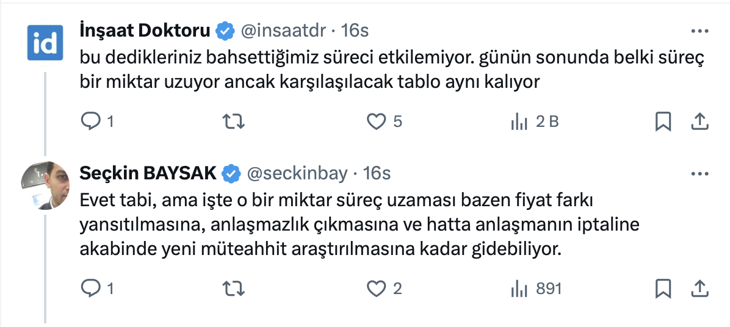This screenshot has width=730, height=327.
Task: View analytics of İnşaat Doktoru's tweet
Action: (x=519, y=122)
